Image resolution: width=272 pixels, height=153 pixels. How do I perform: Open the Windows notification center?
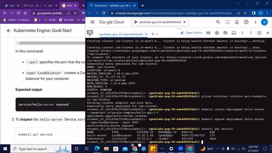point(265,149)
